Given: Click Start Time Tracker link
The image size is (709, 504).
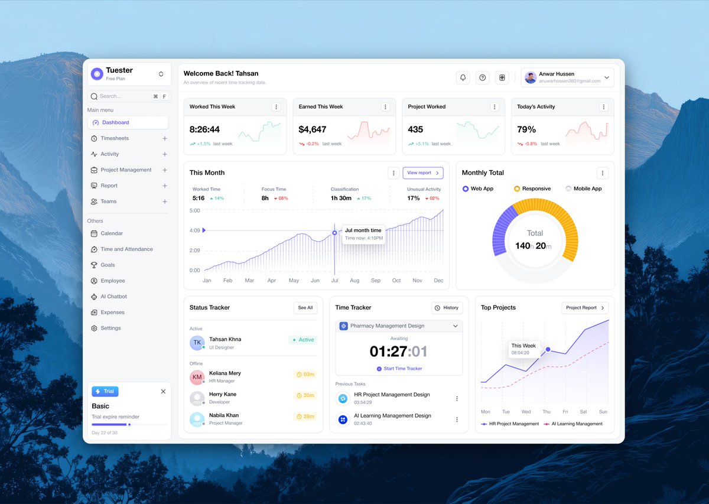Looking at the screenshot, I should pos(399,369).
